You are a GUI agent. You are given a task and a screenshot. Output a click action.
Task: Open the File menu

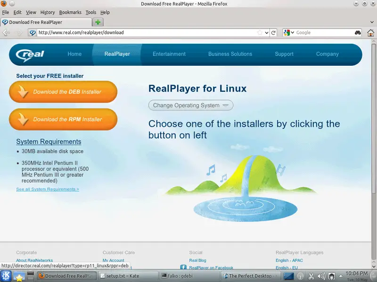(5, 12)
